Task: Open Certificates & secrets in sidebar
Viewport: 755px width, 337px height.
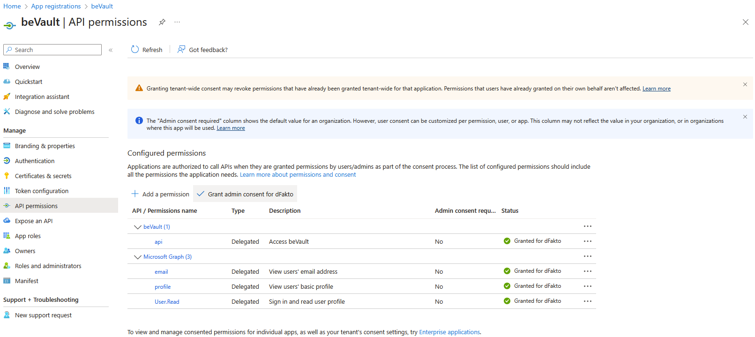Action: [x=43, y=176]
